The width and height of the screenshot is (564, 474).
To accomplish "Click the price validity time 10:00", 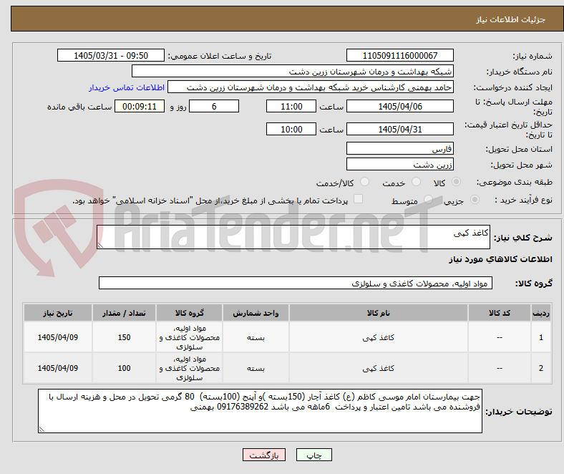I will tap(291, 129).
